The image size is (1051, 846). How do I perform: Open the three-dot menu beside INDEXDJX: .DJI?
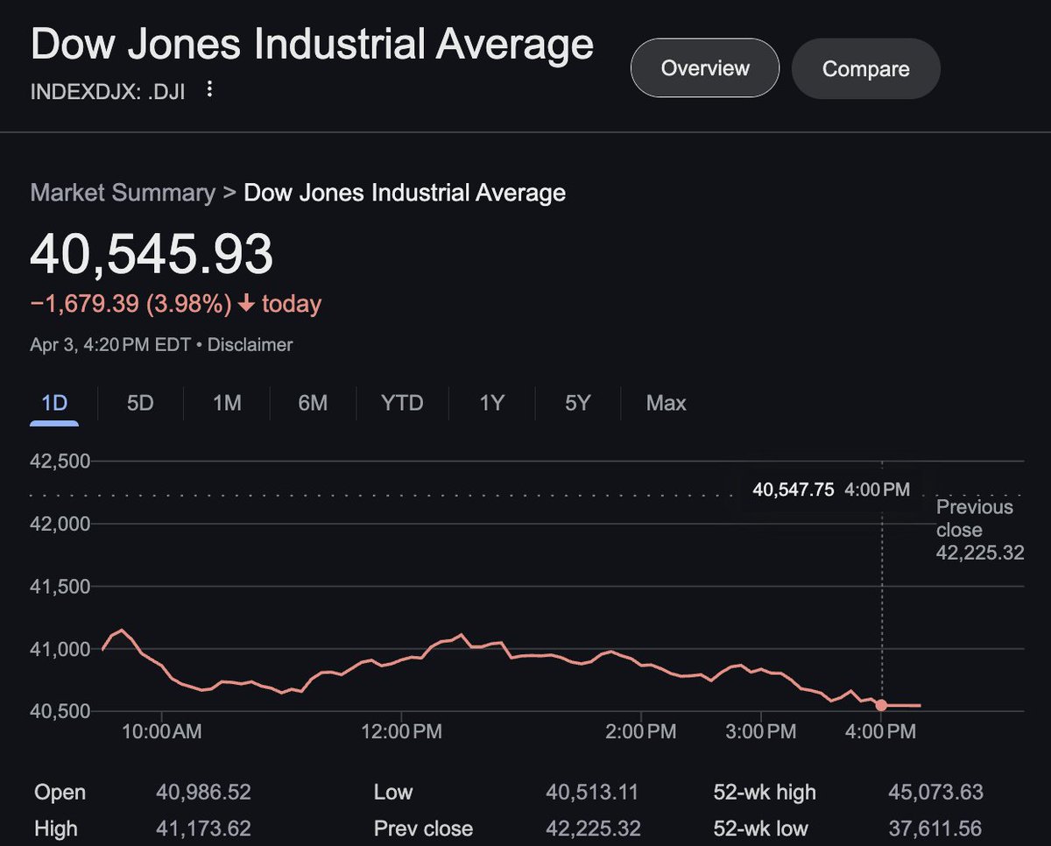coord(209,89)
